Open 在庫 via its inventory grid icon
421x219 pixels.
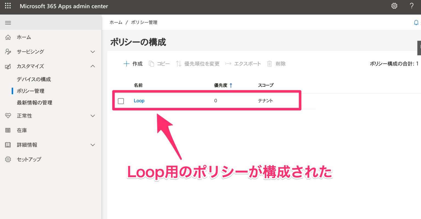tap(8, 130)
